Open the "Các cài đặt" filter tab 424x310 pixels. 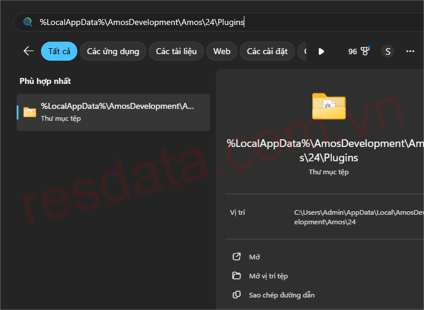point(267,51)
